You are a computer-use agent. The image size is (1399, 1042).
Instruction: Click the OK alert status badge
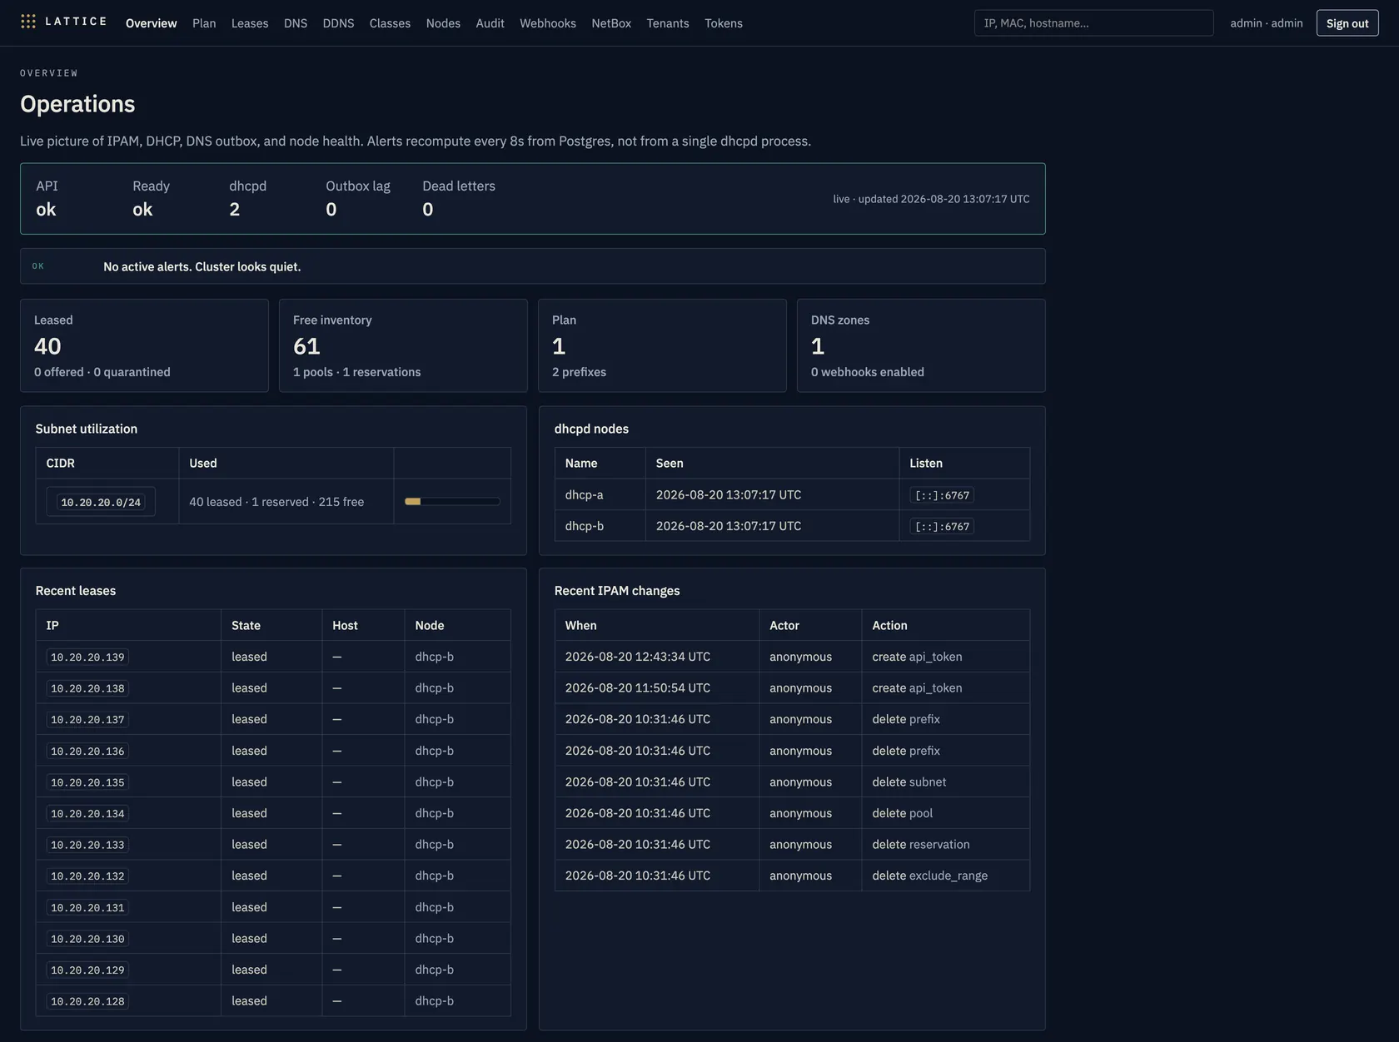38,266
